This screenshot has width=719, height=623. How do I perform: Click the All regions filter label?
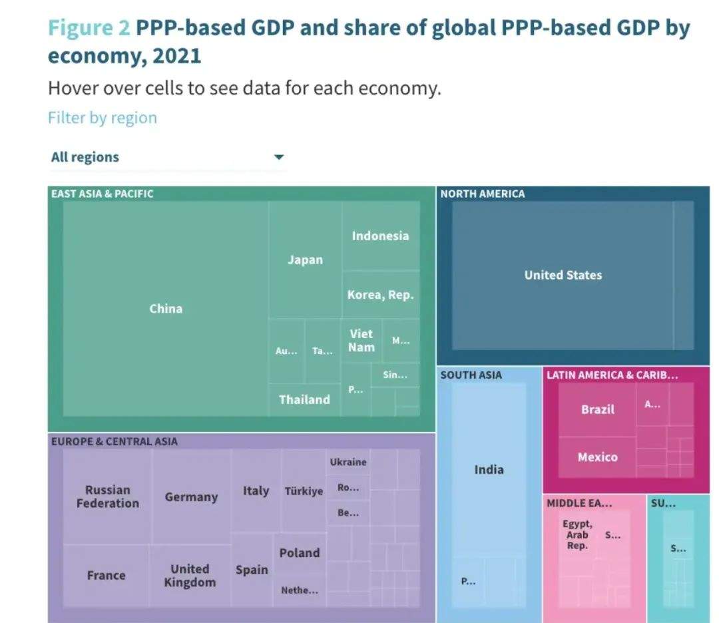(85, 158)
